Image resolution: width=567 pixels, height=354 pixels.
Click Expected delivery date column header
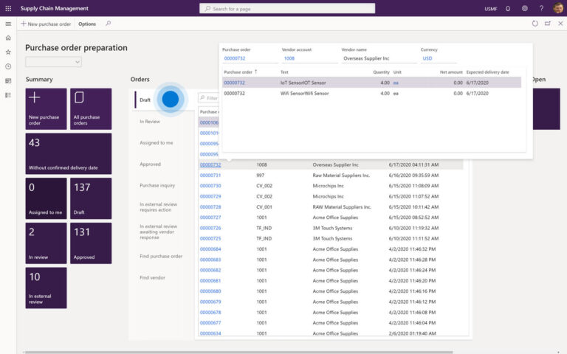point(487,72)
